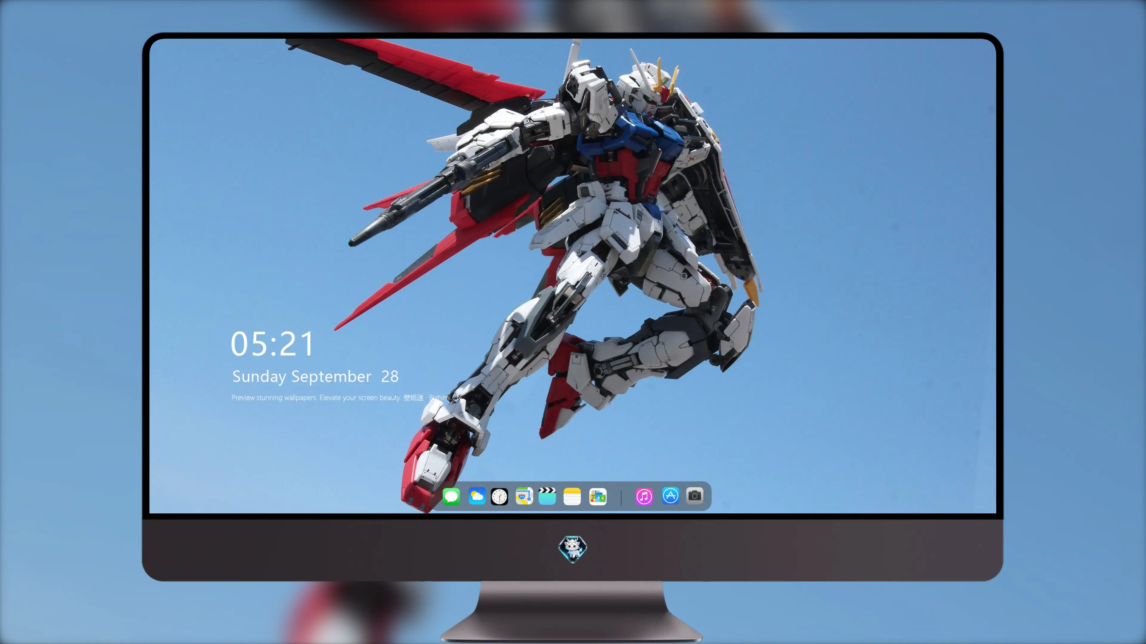
Task: Click the dragon mascot logo on monitor chin
Action: click(573, 549)
